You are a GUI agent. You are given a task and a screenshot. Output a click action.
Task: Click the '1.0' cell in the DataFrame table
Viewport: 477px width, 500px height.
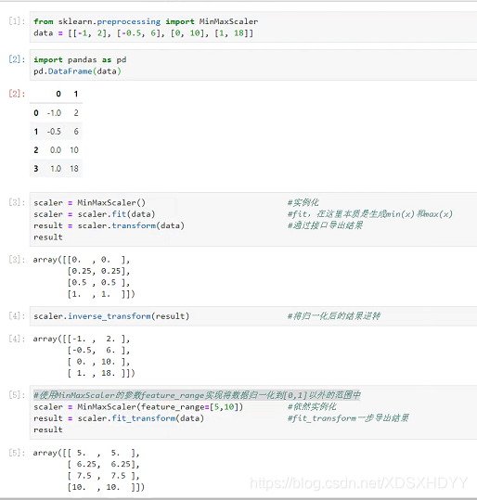[56, 169]
